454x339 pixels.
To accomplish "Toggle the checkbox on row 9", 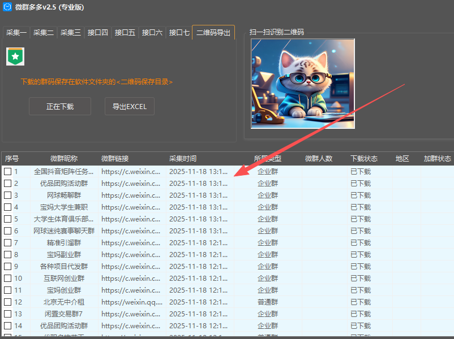I will point(7,267).
